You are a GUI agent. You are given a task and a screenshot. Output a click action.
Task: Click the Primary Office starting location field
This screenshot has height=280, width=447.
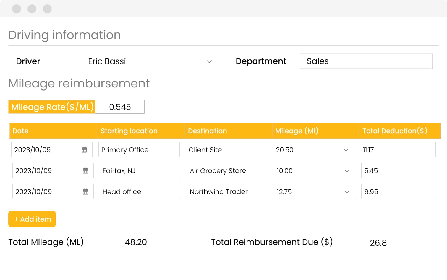pos(139,150)
